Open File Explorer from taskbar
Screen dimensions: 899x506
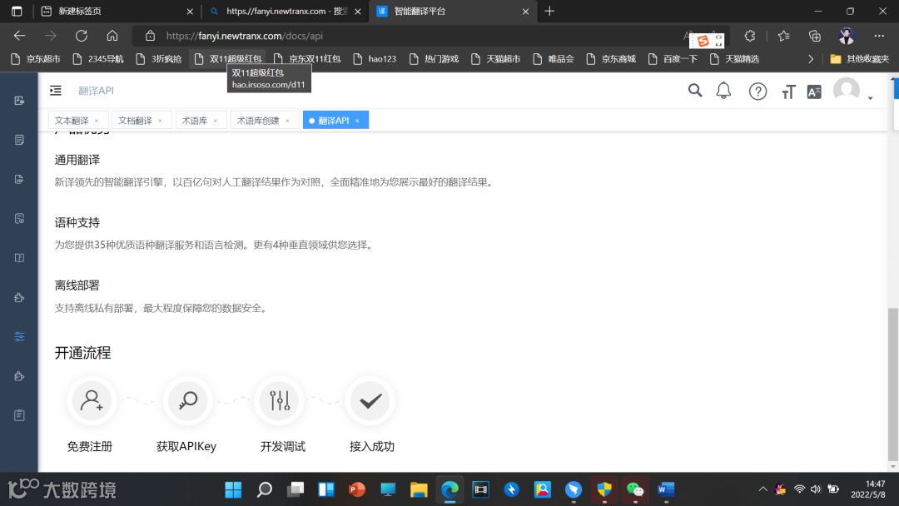pyautogui.click(x=419, y=489)
